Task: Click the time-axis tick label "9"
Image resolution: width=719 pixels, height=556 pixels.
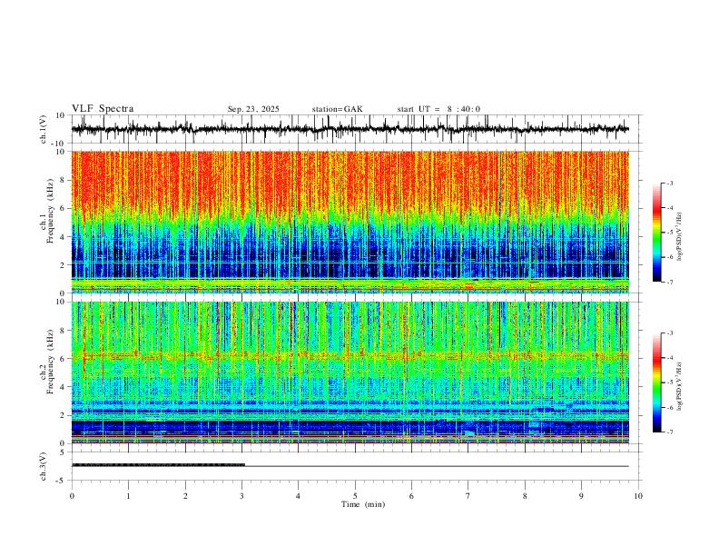Action: (x=581, y=496)
